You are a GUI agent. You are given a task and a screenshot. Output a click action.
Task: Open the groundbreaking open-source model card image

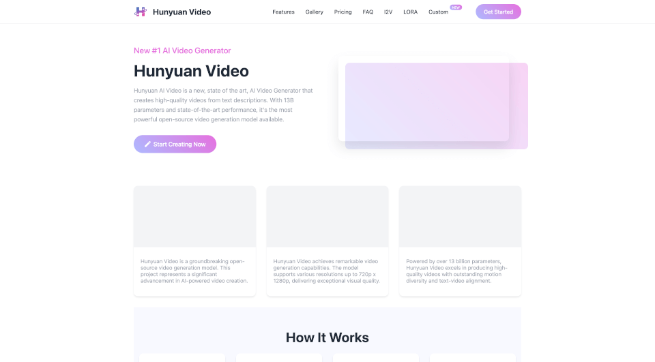[x=194, y=217]
